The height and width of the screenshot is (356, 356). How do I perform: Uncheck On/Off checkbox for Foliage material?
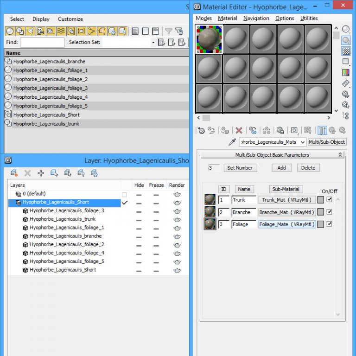pyautogui.click(x=330, y=224)
